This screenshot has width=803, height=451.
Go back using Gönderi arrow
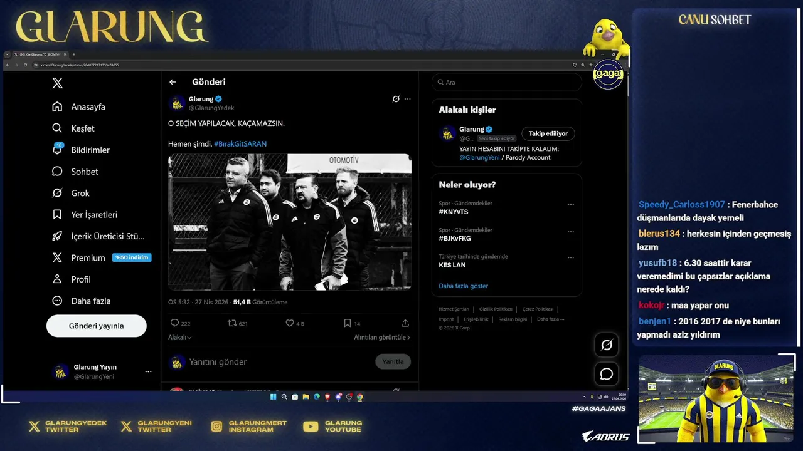click(x=173, y=82)
